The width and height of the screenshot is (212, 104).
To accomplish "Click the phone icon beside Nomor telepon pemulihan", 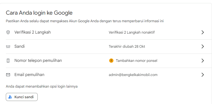I will [8, 61].
